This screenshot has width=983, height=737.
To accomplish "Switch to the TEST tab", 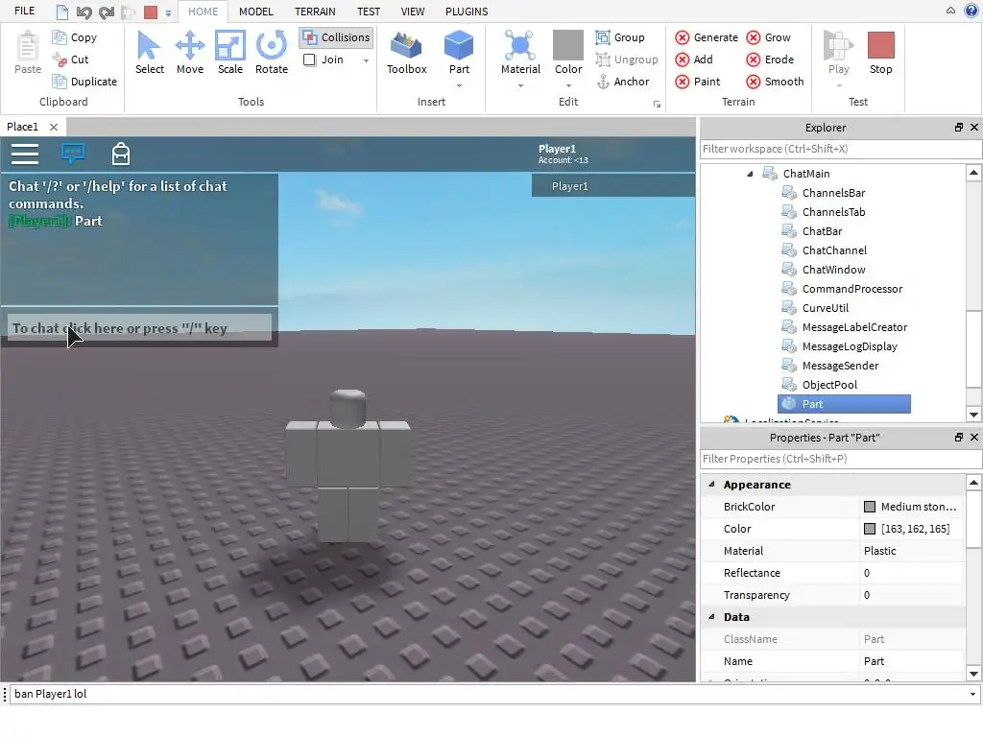I will point(369,12).
